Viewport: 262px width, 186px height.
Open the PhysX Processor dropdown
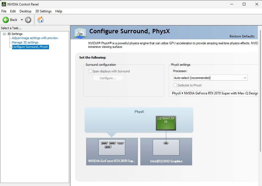tap(210, 78)
